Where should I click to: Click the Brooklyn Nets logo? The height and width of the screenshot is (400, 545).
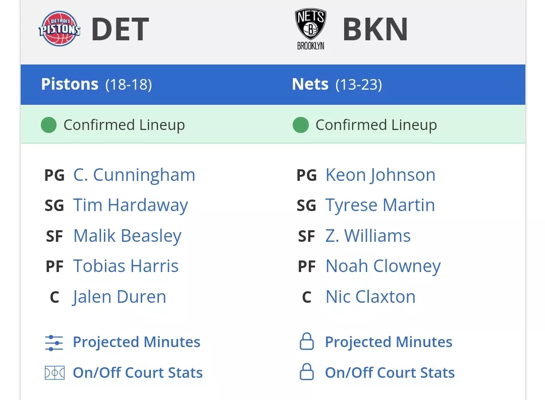[x=311, y=29]
